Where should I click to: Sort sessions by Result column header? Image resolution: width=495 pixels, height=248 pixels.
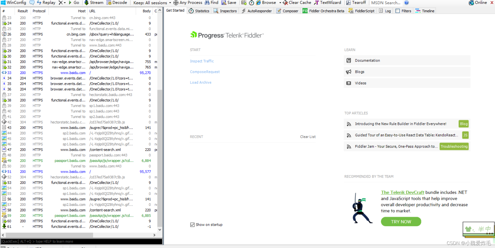click(22, 11)
